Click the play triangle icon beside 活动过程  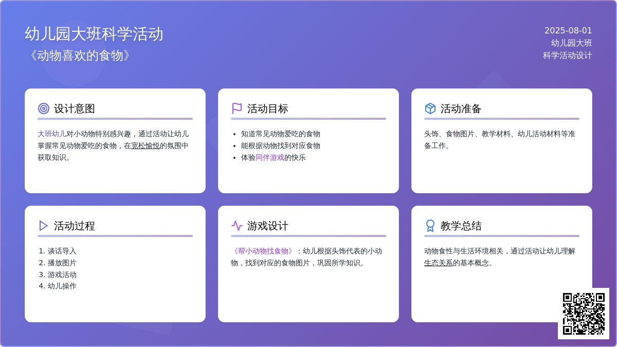(x=44, y=226)
